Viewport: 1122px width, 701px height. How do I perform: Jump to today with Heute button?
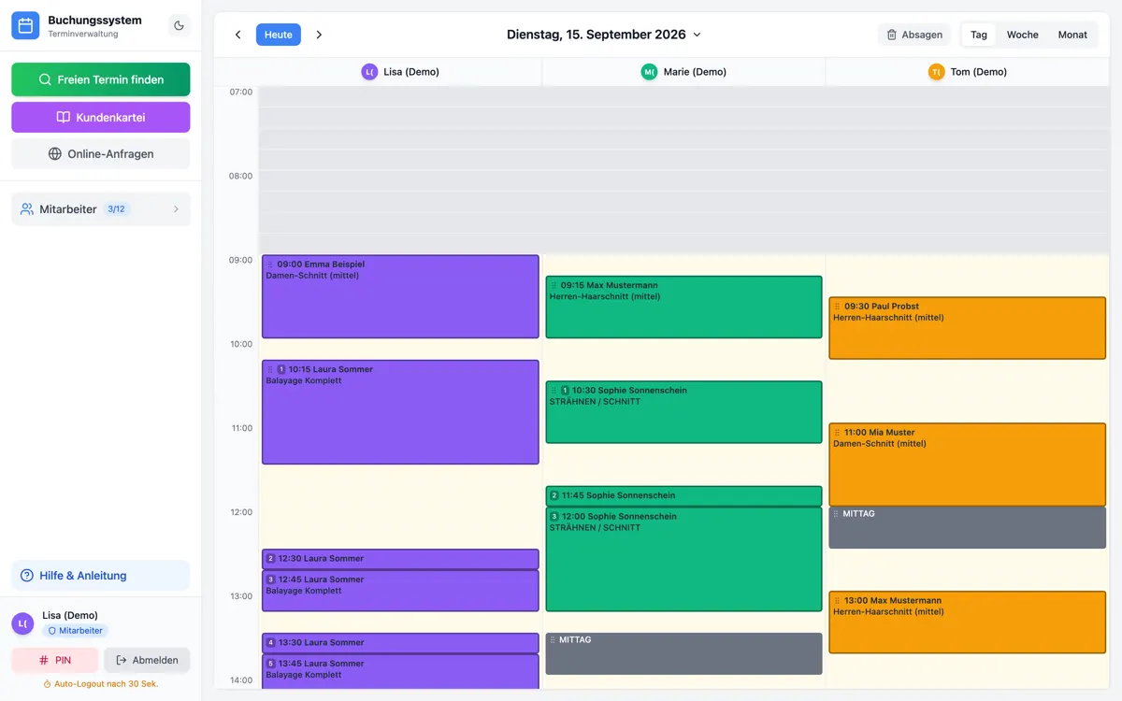[278, 35]
